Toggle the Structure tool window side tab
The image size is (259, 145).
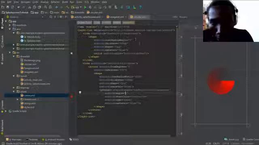click(x=2, y=41)
